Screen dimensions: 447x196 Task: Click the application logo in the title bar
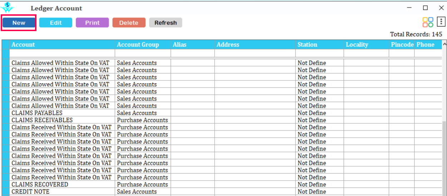coord(7,8)
